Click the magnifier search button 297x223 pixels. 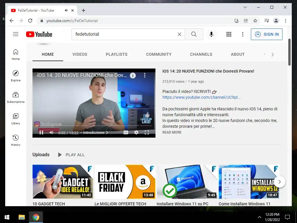194,34
